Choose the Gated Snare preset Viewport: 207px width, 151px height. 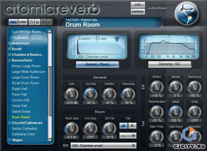[21, 111]
